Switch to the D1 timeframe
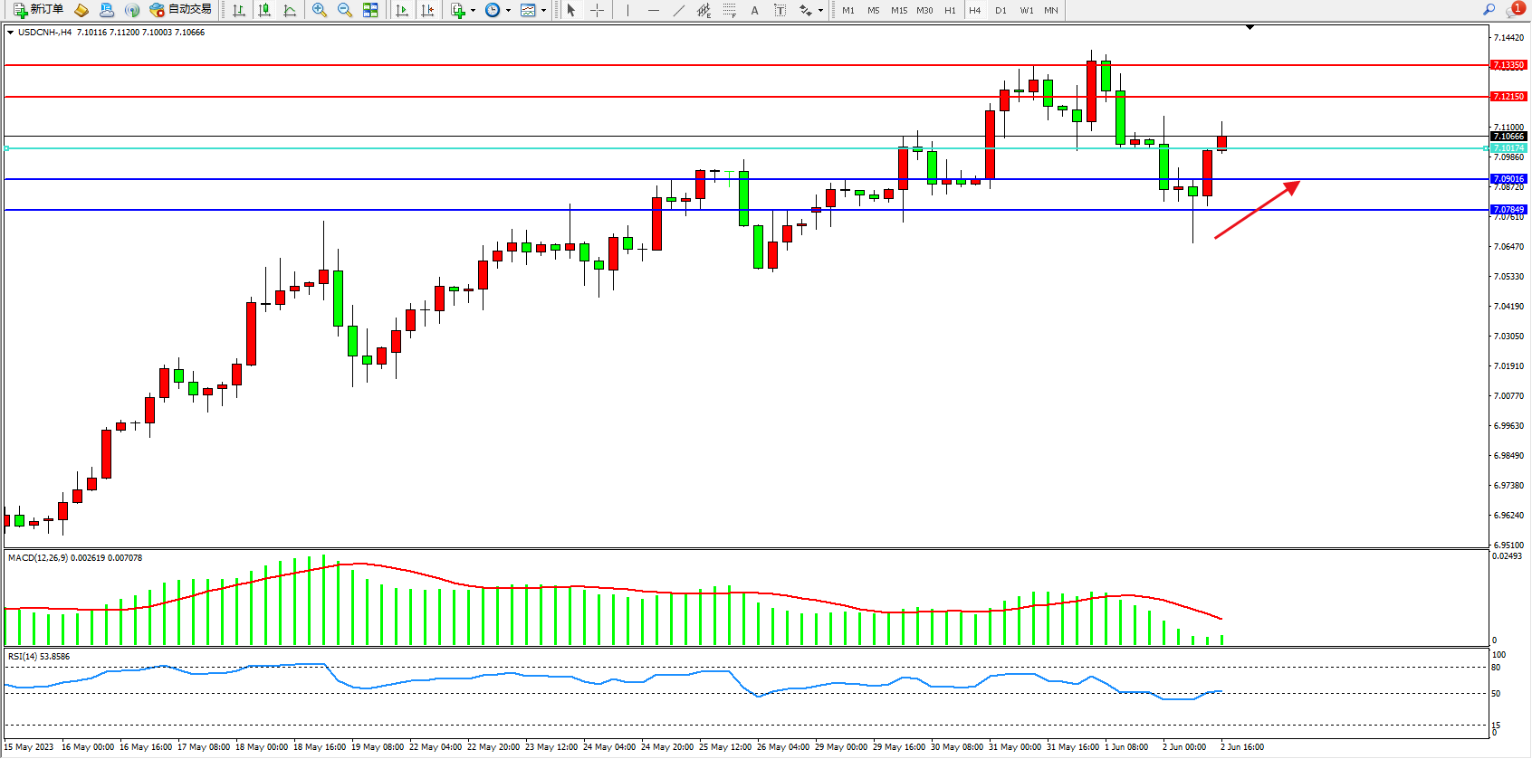Screen dimensions: 1532x759 [x=1001, y=11]
